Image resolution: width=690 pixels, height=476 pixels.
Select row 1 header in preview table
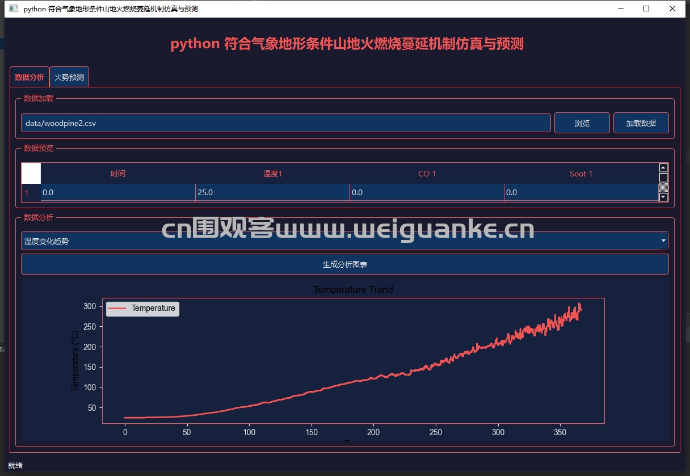pos(27,193)
